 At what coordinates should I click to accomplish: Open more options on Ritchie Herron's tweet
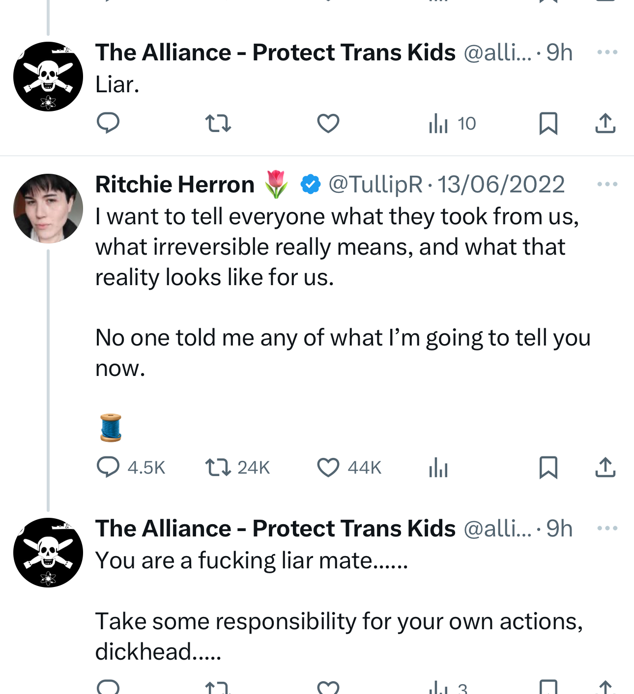coord(607,185)
